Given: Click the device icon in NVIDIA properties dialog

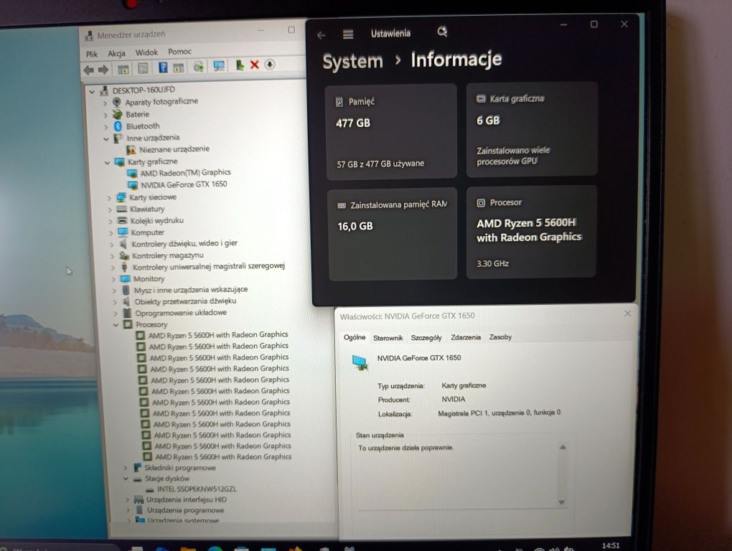Looking at the screenshot, I should coord(360,362).
